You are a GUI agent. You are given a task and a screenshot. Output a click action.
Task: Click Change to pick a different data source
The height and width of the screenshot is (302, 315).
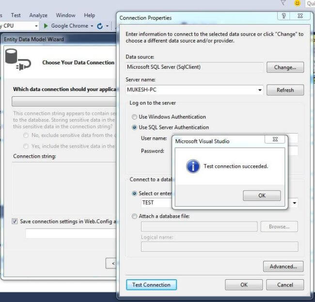(x=285, y=67)
